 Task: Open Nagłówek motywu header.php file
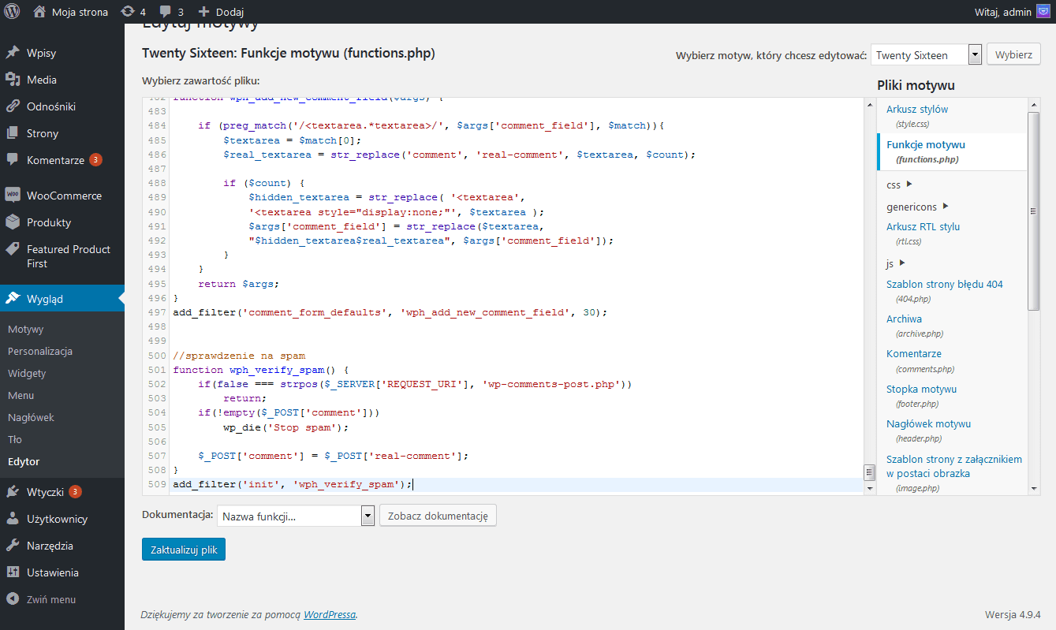click(x=928, y=423)
